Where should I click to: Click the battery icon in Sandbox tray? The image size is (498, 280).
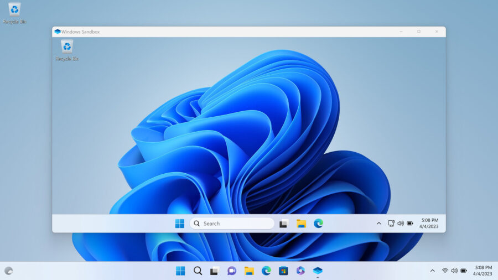click(410, 224)
